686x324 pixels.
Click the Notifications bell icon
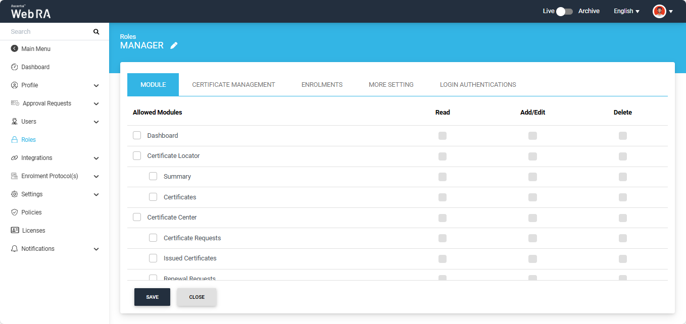[14, 249]
